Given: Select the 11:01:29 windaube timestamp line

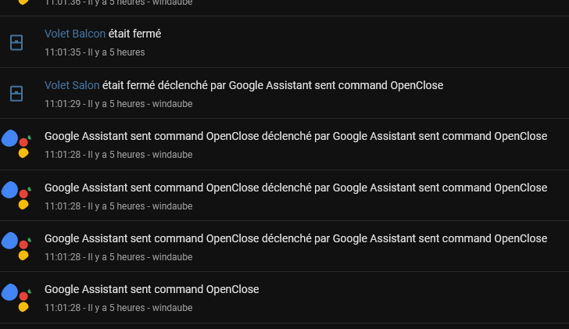Looking at the screenshot, I should point(119,104).
